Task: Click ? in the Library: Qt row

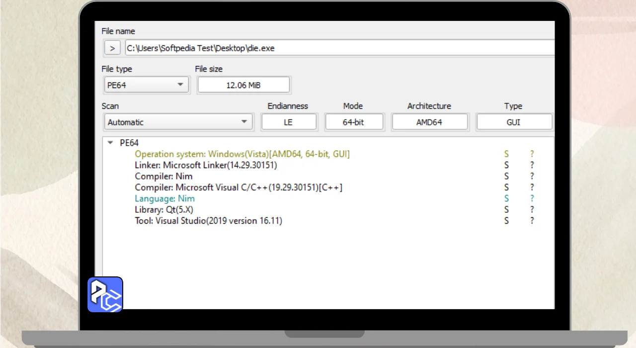Action: (x=532, y=209)
